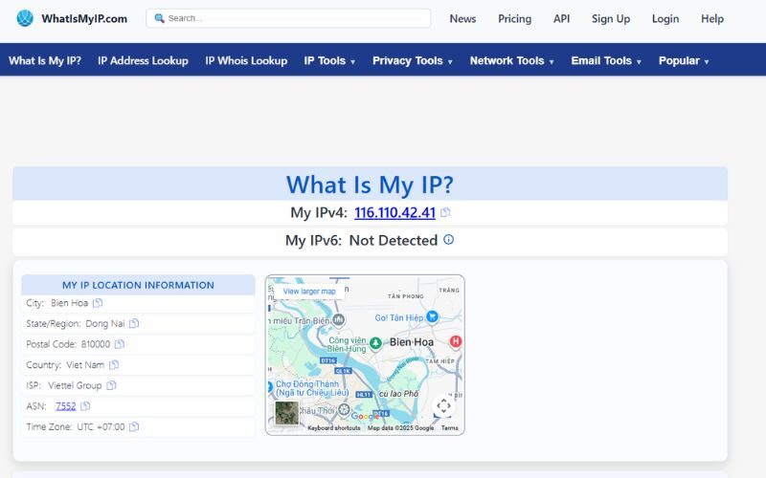Open the IPv6 info icon
766x478 pixels.
(x=448, y=240)
